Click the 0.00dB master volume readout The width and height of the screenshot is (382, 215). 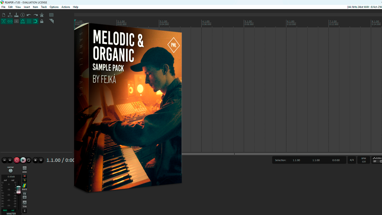point(11,177)
